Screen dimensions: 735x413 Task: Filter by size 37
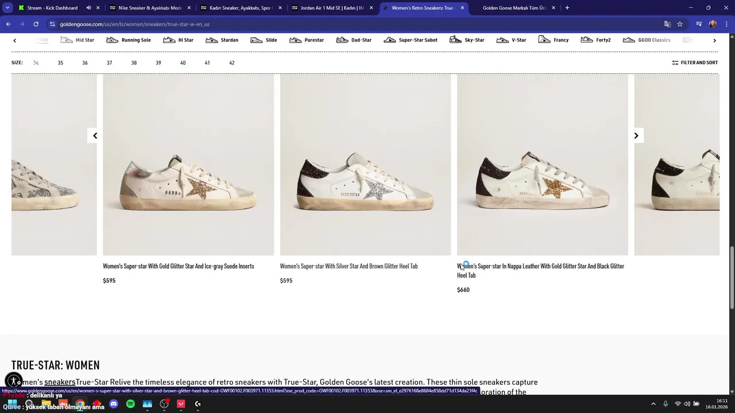tap(109, 63)
